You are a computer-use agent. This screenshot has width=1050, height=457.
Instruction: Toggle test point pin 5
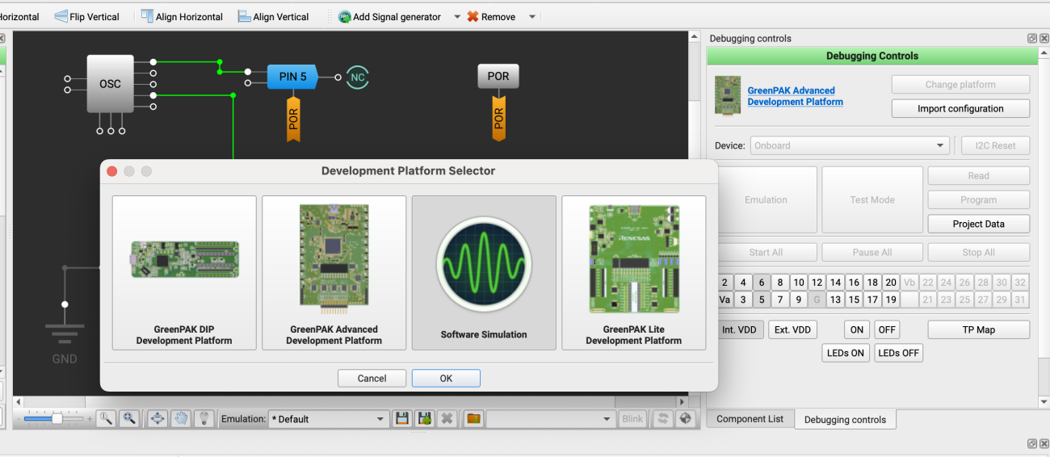click(x=761, y=300)
